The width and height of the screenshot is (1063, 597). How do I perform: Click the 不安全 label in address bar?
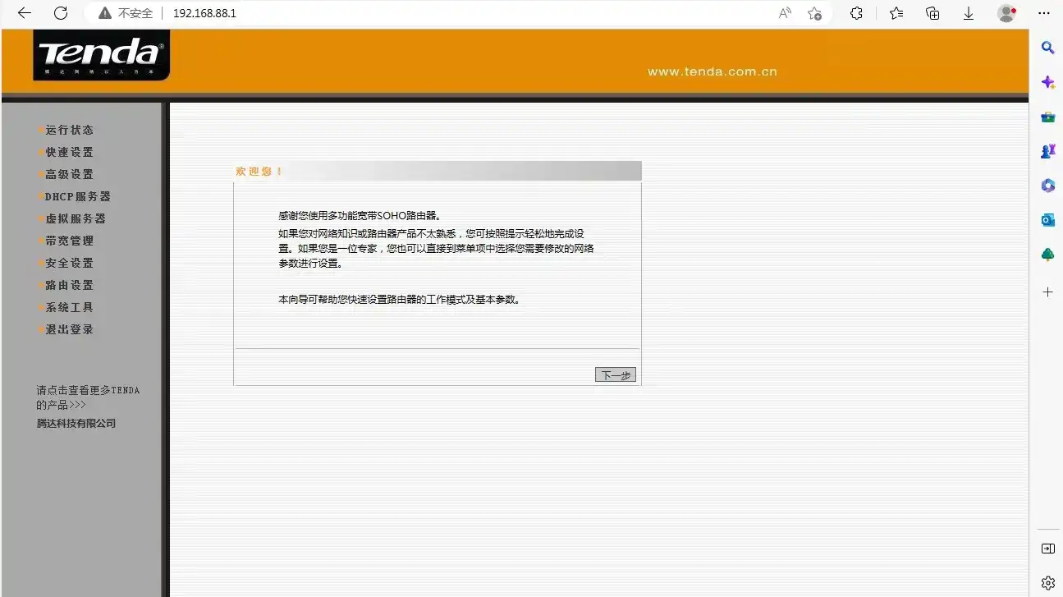[x=135, y=13]
